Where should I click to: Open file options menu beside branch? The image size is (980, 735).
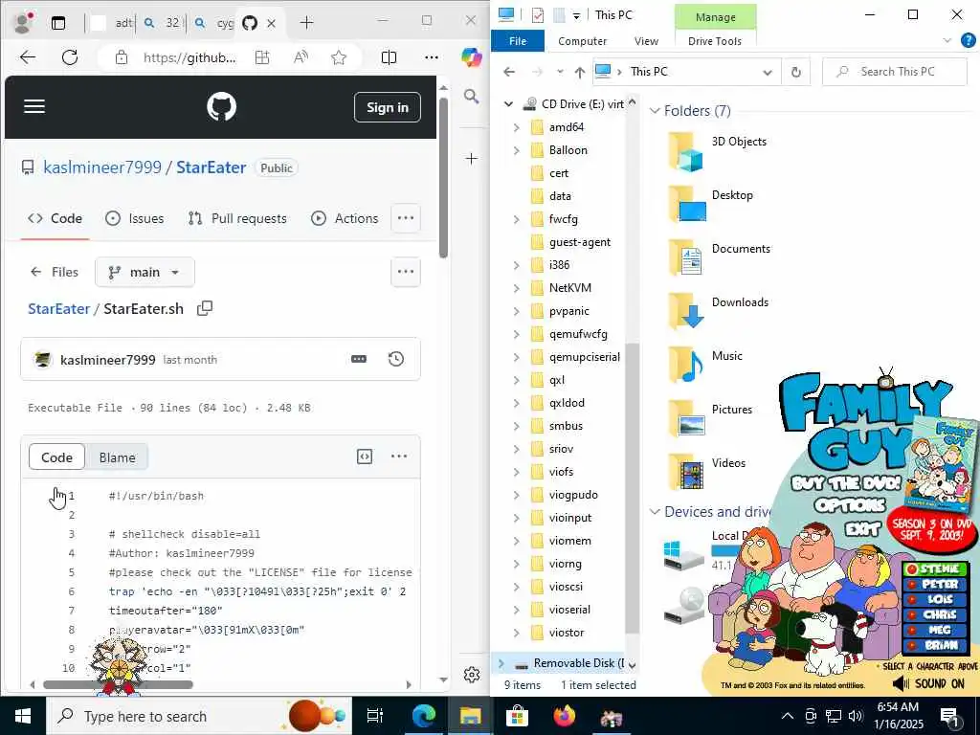tap(406, 272)
